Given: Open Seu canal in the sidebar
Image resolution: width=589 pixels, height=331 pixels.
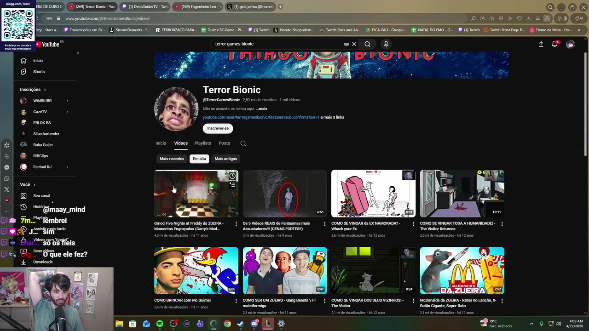Looking at the screenshot, I should pos(41,196).
